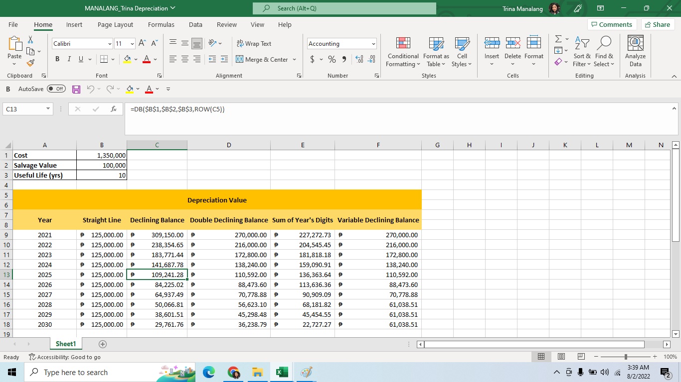Click the Insert Function fx icon

coord(114,109)
